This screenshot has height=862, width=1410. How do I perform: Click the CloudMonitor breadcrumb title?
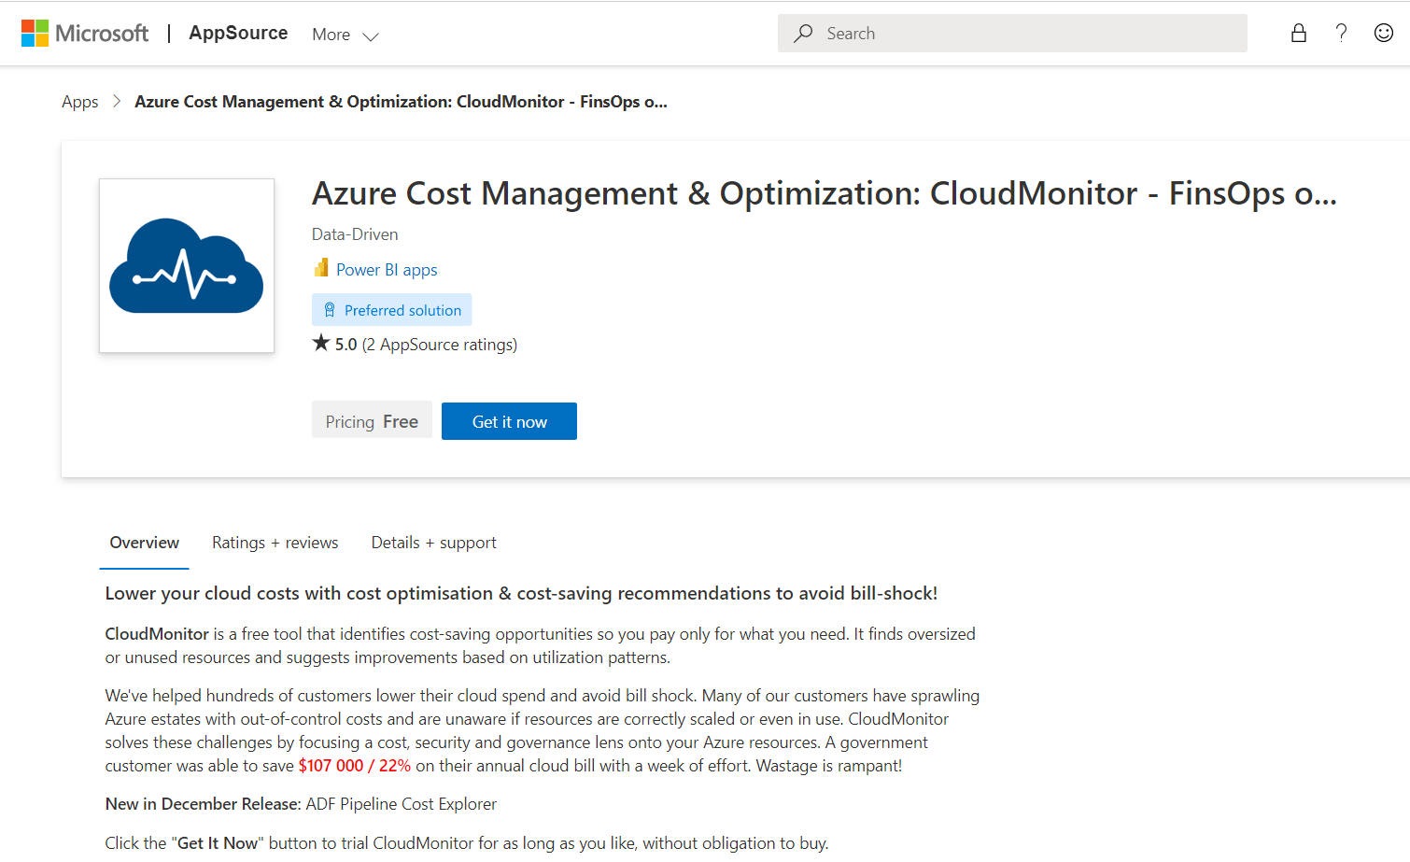pyautogui.click(x=401, y=102)
